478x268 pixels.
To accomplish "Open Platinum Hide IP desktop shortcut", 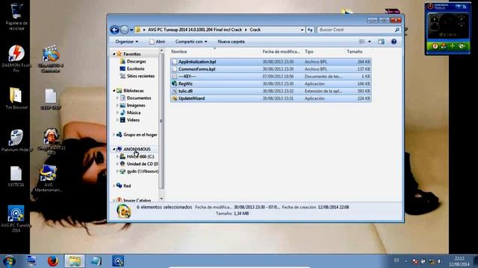I will pyautogui.click(x=16, y=141).
